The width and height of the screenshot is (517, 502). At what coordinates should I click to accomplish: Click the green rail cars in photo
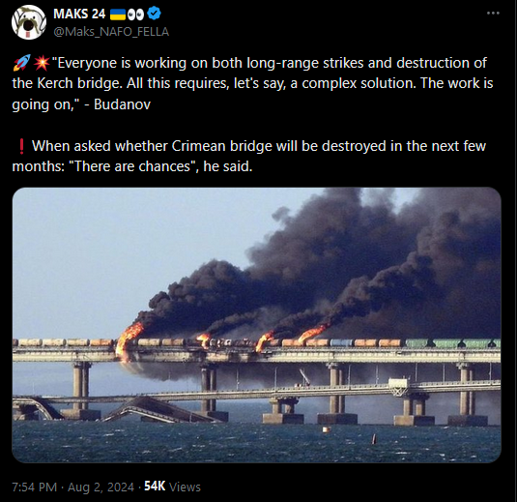(x=453, y=343)
